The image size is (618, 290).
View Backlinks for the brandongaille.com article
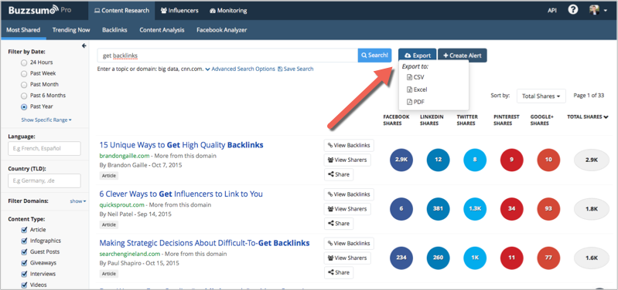(349, 146)
